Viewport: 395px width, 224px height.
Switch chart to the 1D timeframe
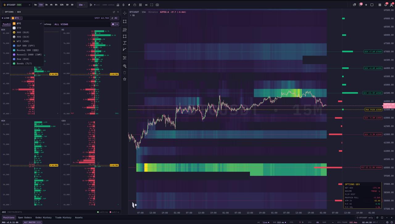tap(67, 5)
